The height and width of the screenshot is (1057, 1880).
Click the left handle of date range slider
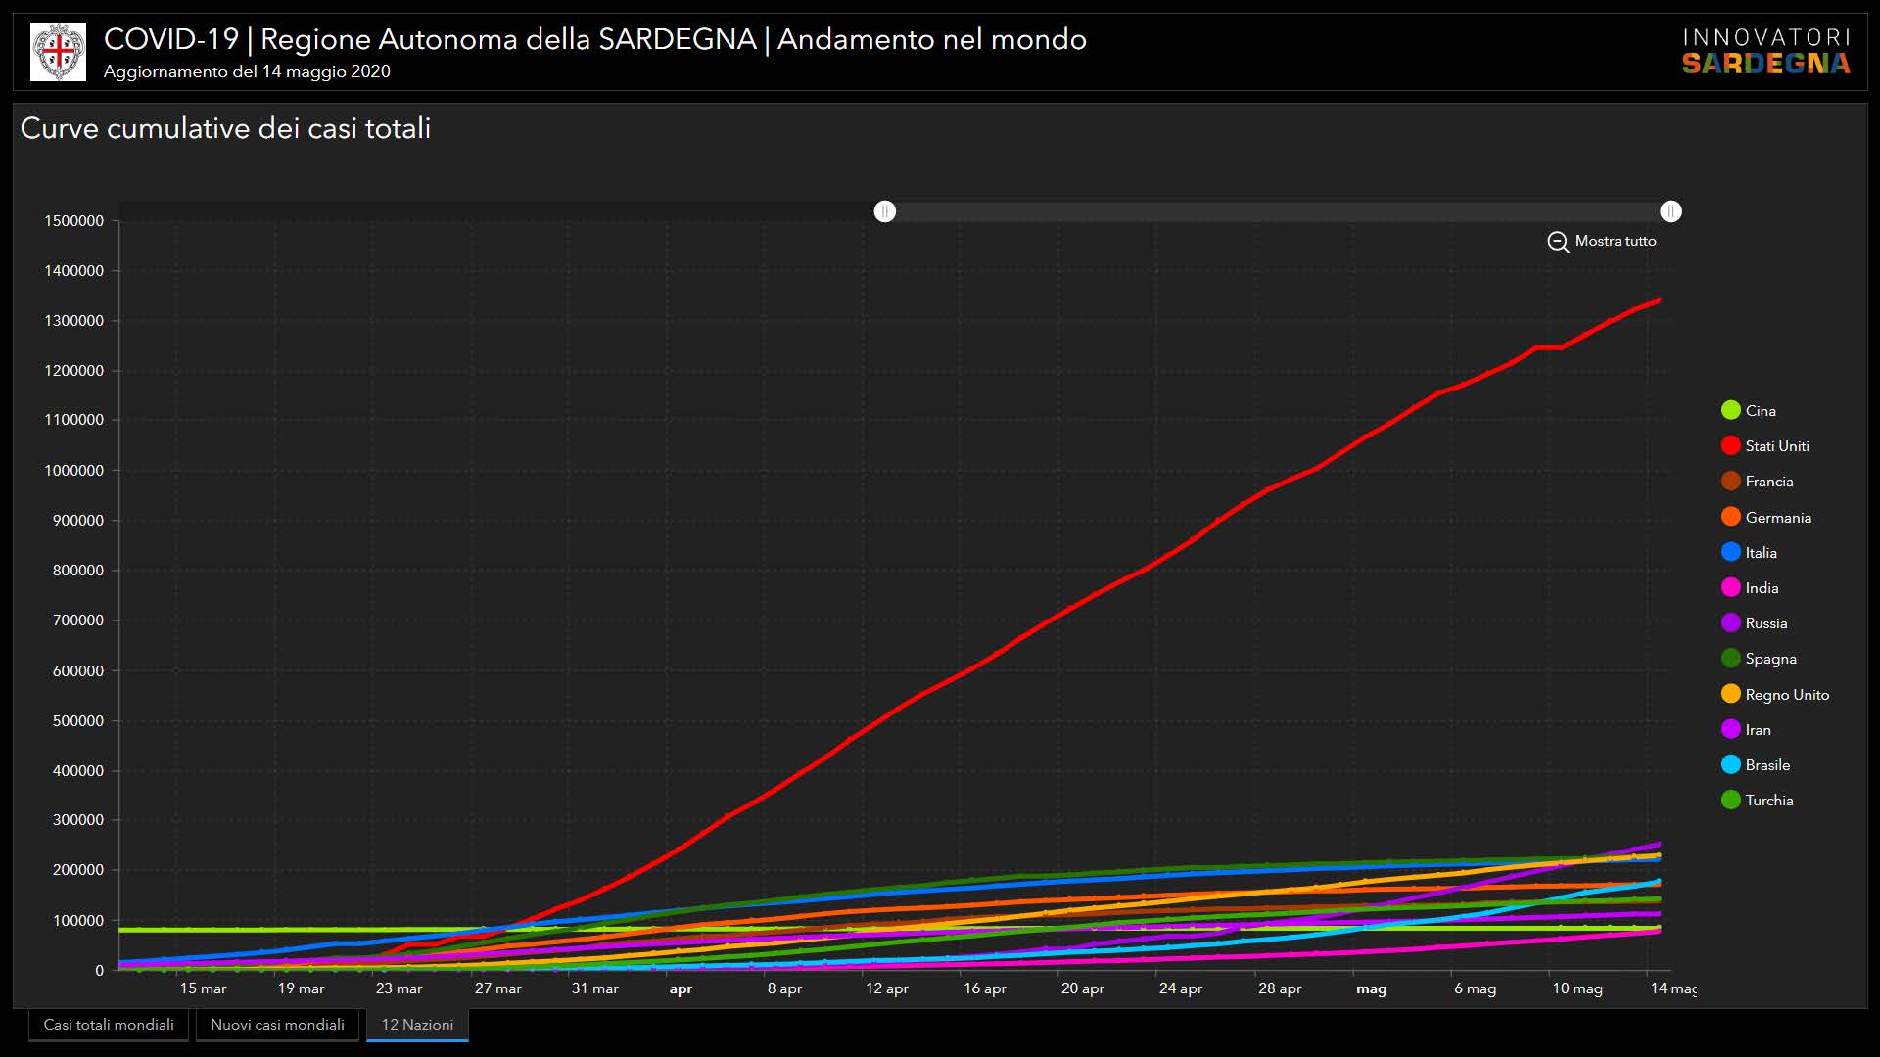[x=884, y=211]
